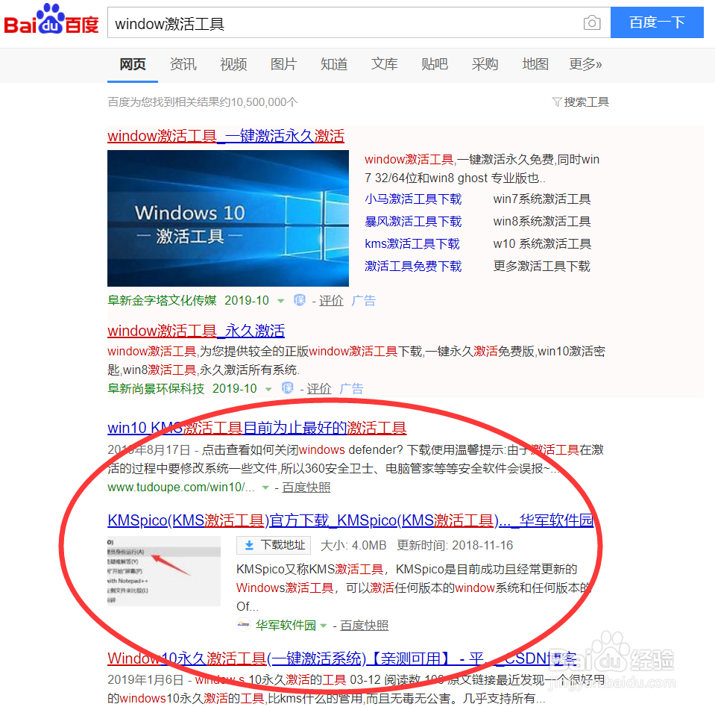The height and width of the screenshot is (707, 715).
Task: Go to the 文库 tab
Action: tap(385, 64)
